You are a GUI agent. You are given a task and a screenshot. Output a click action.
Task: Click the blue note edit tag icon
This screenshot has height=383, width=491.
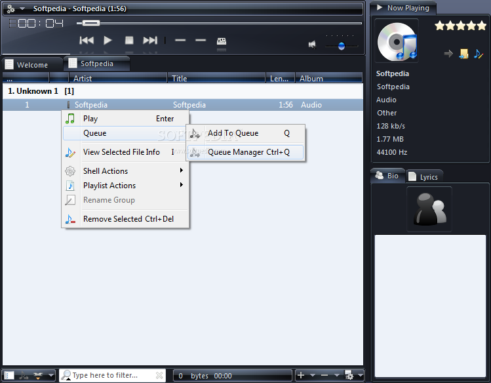479,54
